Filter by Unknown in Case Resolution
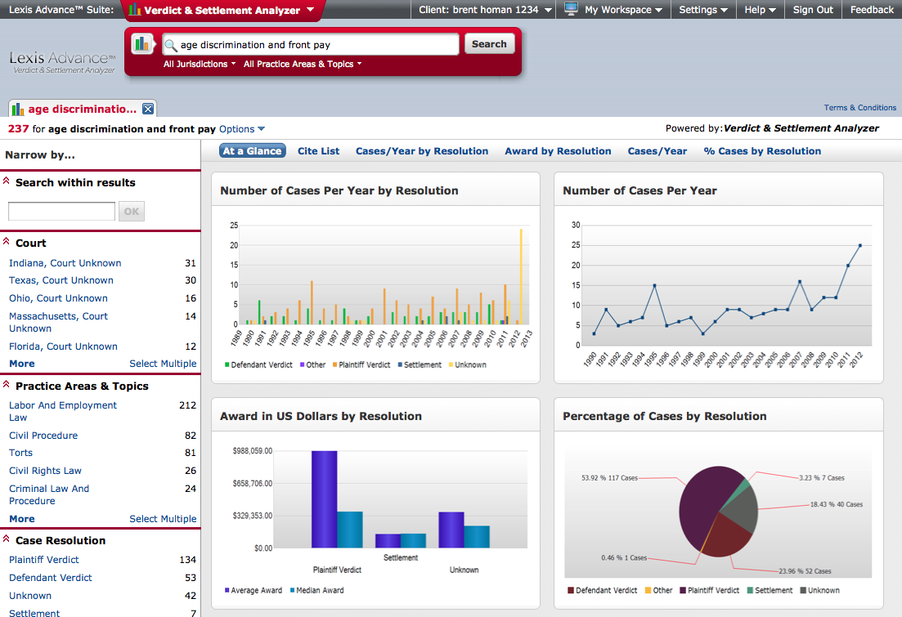 click(x=30, y=596)
